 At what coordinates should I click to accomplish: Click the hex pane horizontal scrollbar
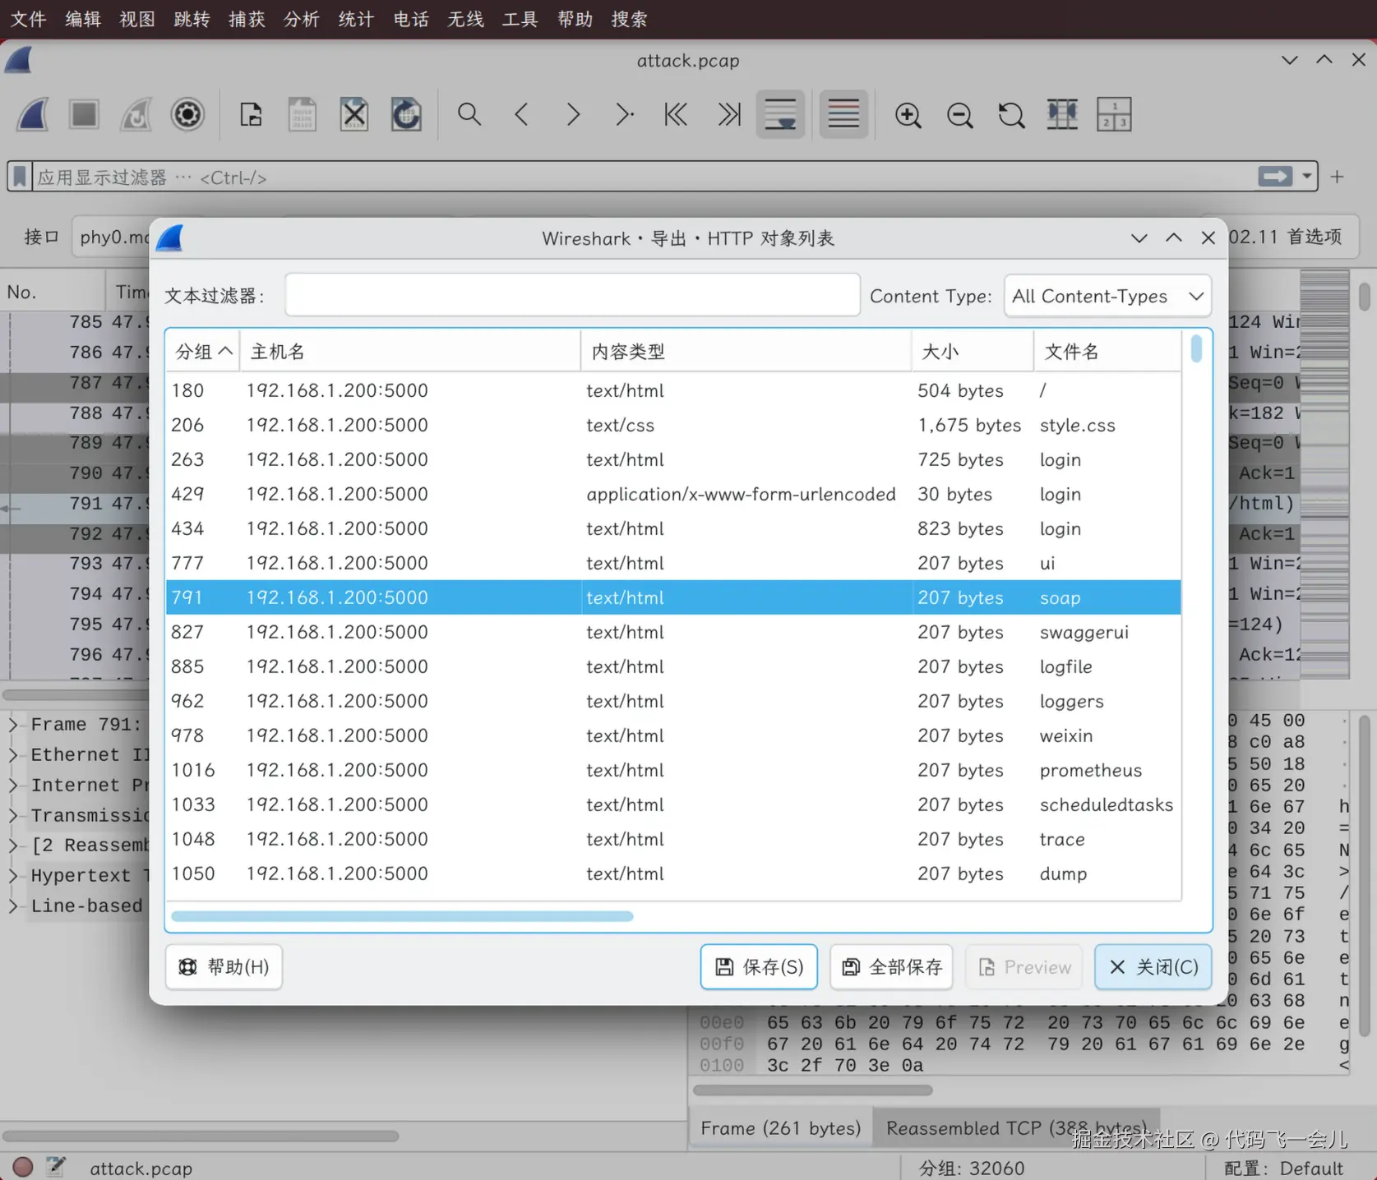pos(813,1090)
